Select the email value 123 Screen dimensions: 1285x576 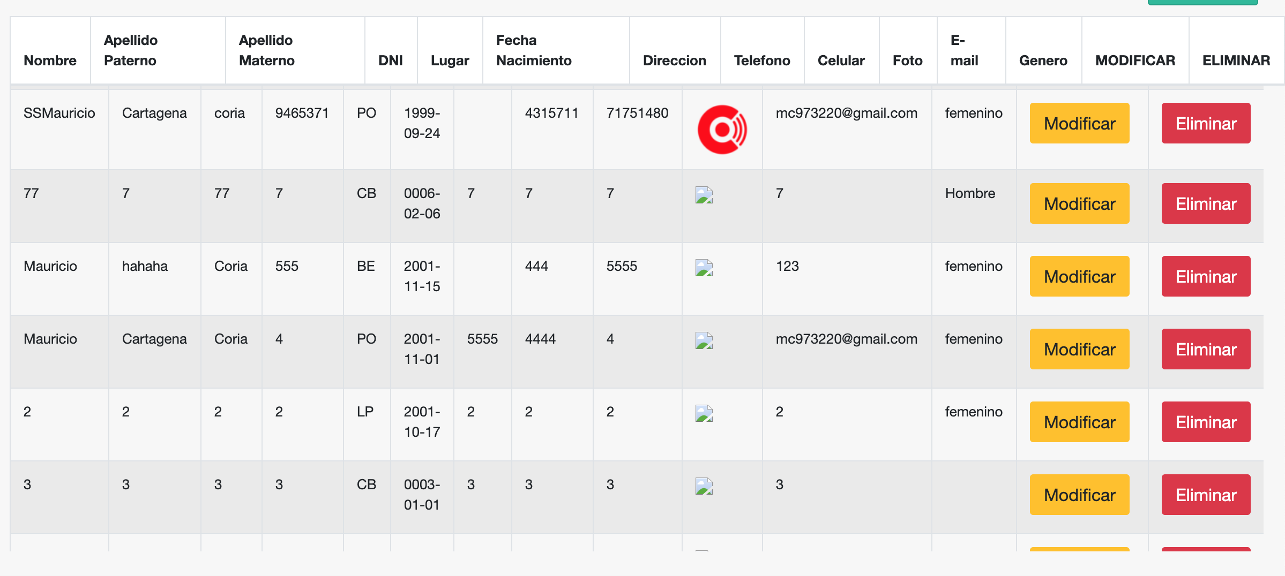tap(787, 266)
